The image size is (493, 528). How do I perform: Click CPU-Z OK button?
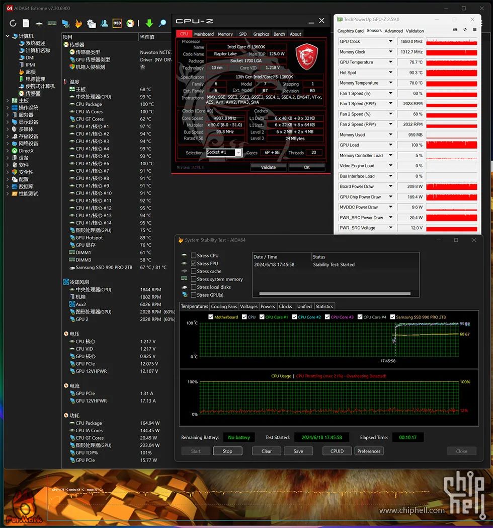point(307,167)
